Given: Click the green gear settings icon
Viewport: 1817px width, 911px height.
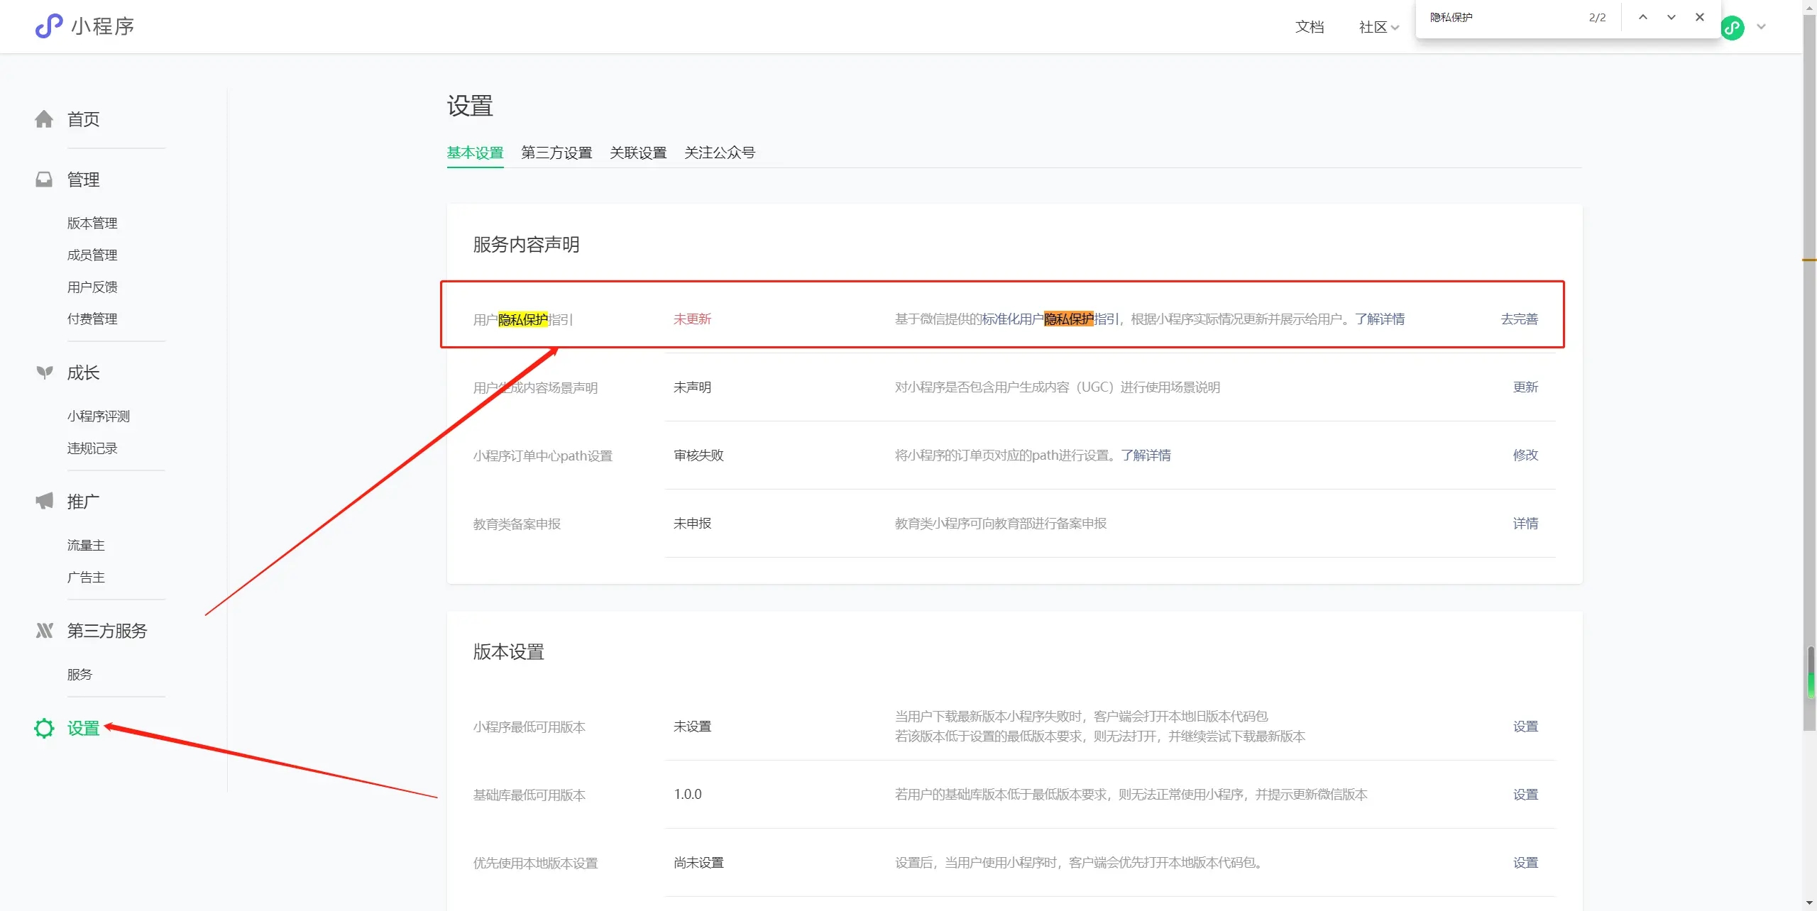Looking at the screenshot, I should pos(44,729).
